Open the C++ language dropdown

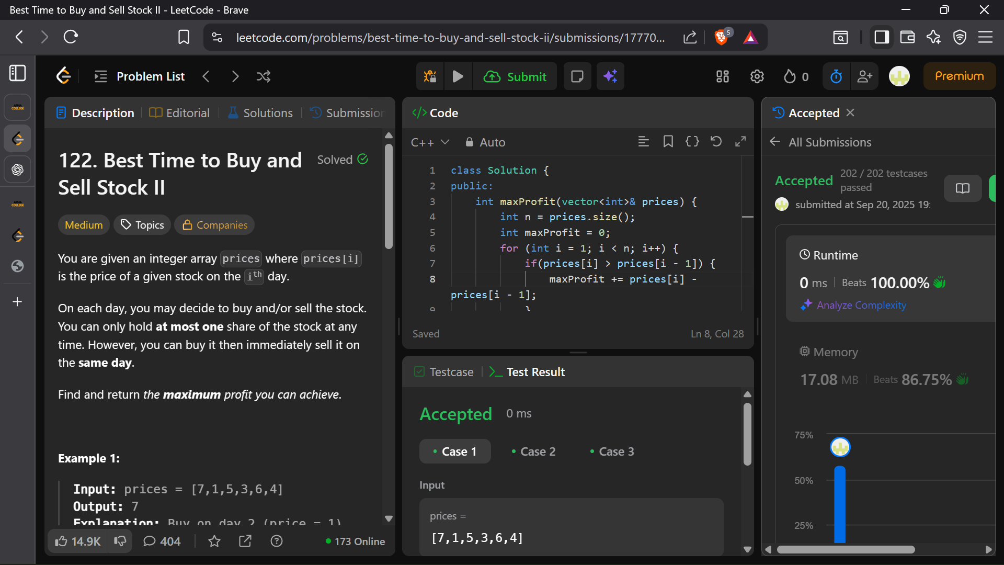pos(430,142)
